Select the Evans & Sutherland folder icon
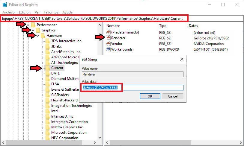Screen dimensions: 244x146 click(48, 89)
